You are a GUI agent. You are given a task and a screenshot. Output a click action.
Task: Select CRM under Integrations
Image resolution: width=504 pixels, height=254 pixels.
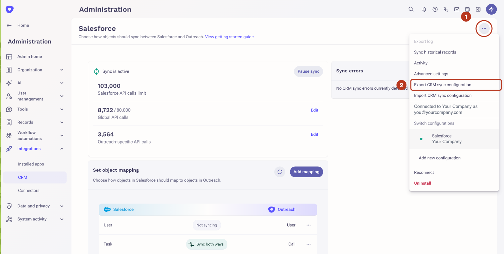pos(35,177)
